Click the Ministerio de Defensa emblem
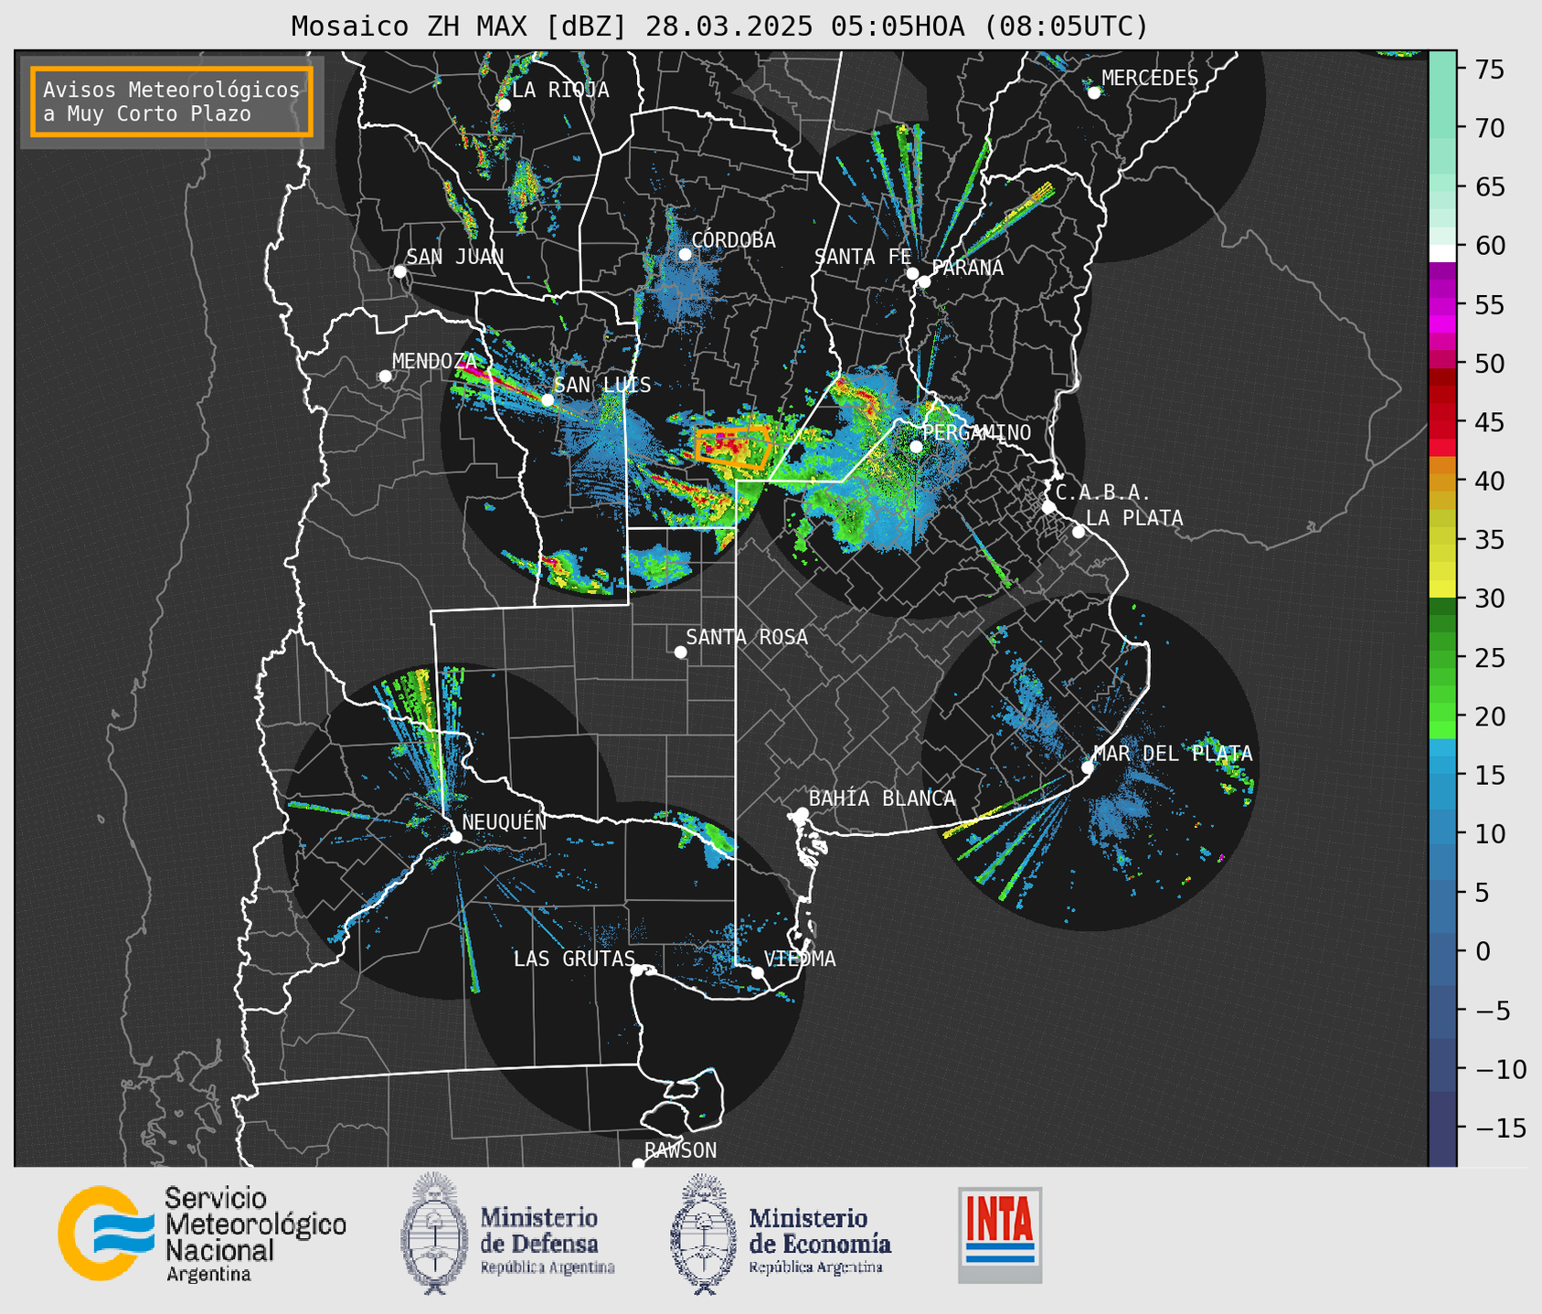 tap(433, 1233)
